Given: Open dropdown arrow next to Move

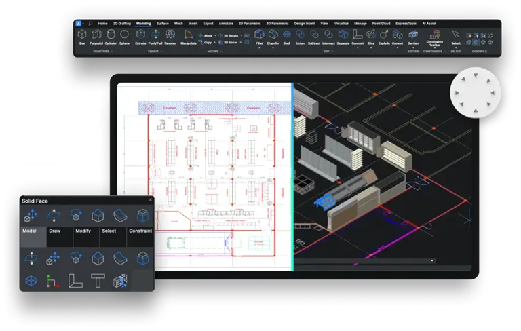Looking at the screenshot, I should 215,35.
